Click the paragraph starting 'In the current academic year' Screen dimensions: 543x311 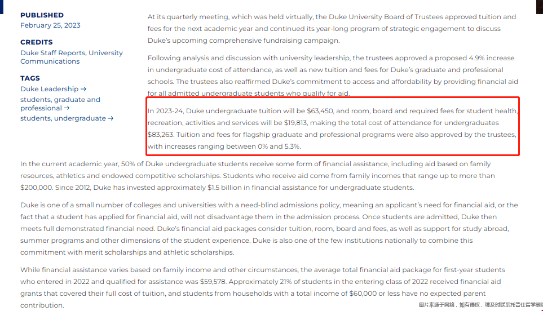[265, 176]
